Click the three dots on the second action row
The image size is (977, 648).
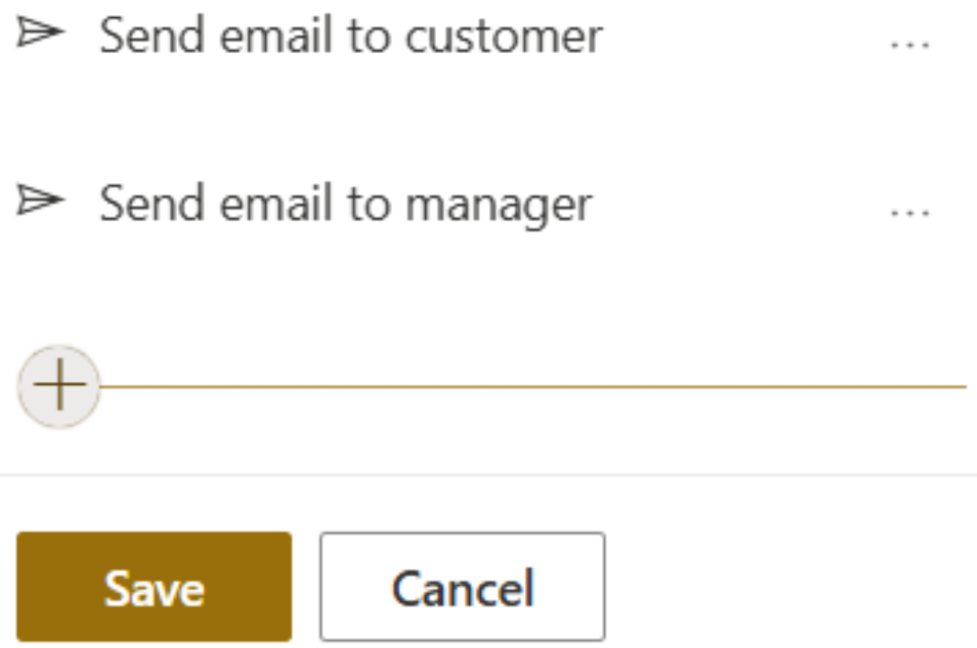click(910, 213)
